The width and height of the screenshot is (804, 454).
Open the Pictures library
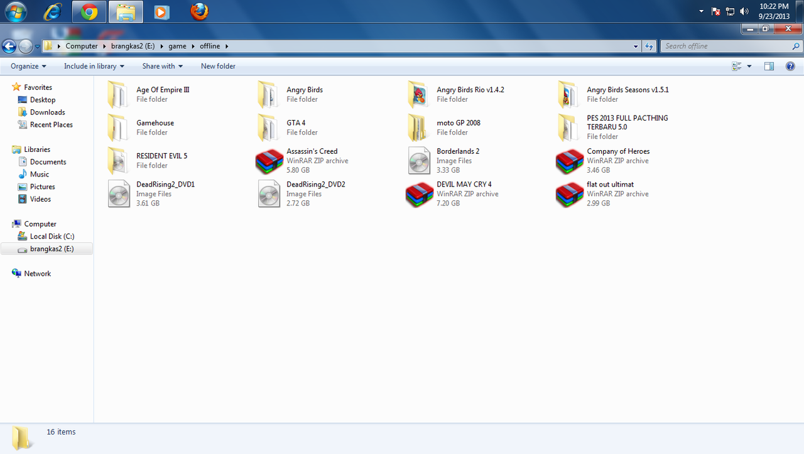tap(42, 187)
